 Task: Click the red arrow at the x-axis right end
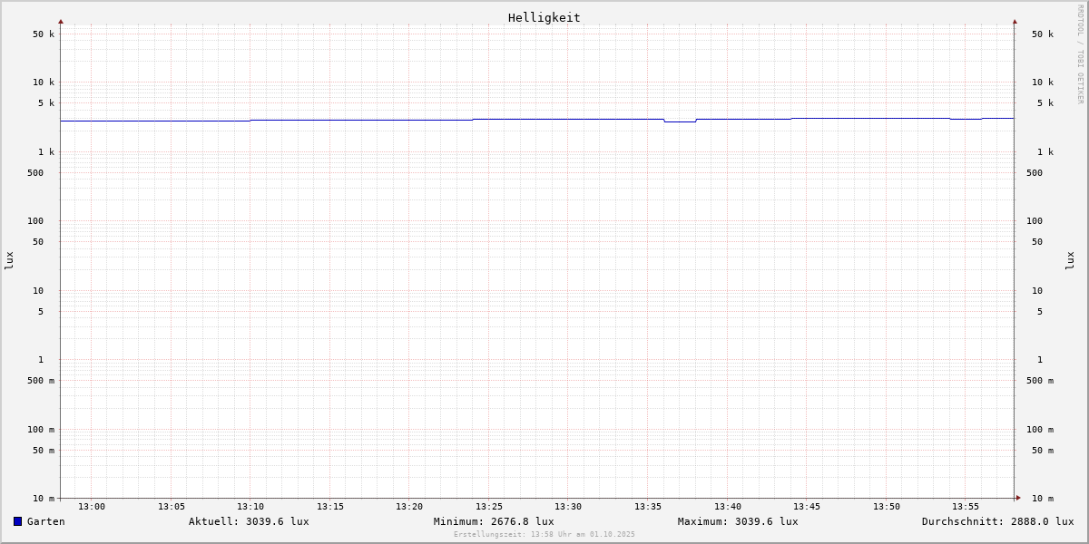[x=1018, y=498]
